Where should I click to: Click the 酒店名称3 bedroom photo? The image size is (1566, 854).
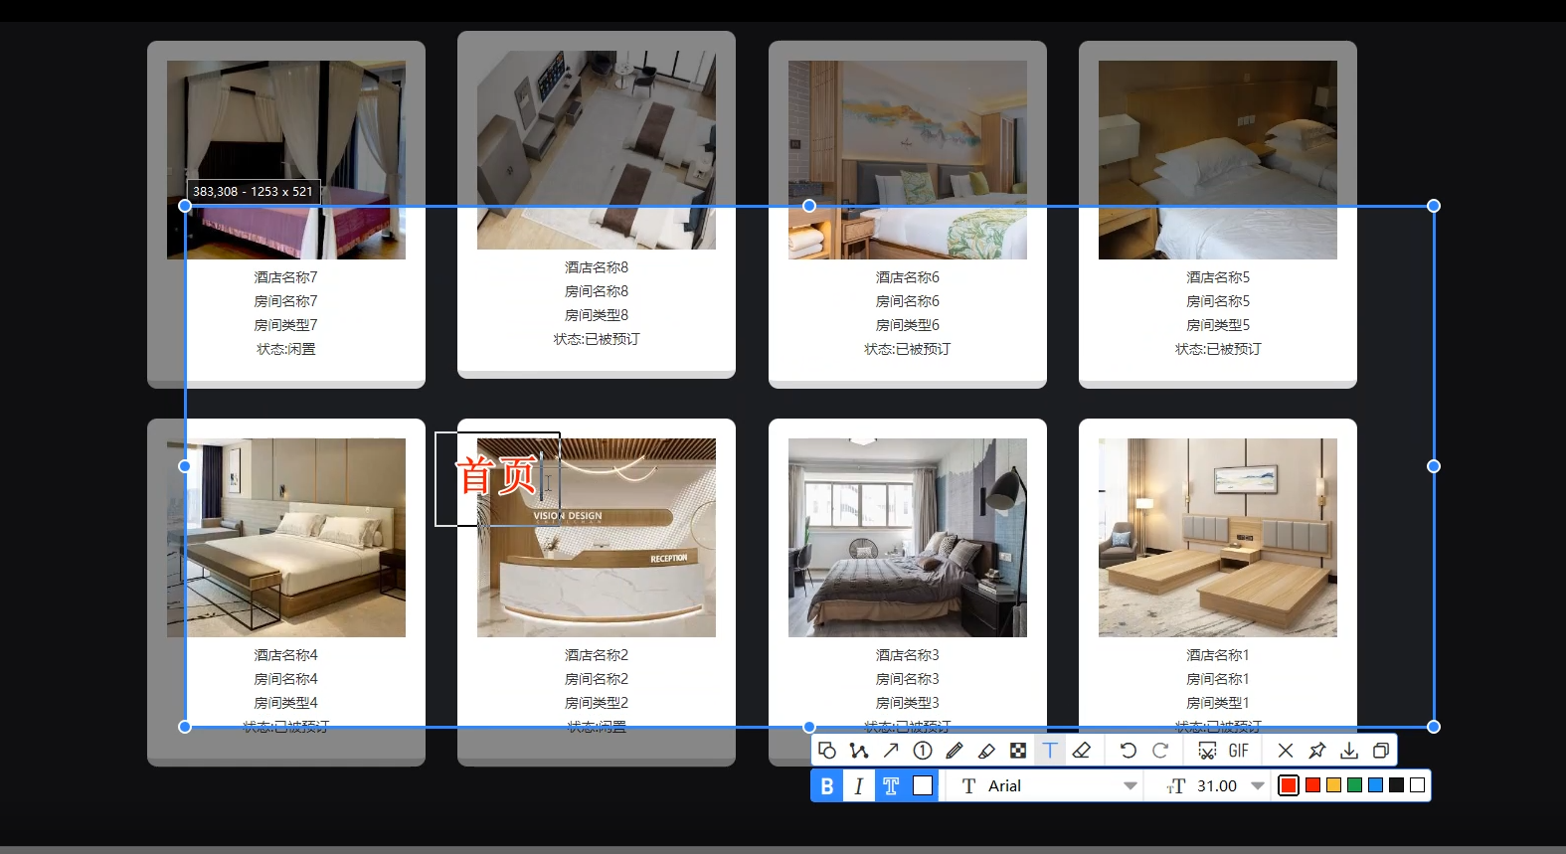pos(908,538)
